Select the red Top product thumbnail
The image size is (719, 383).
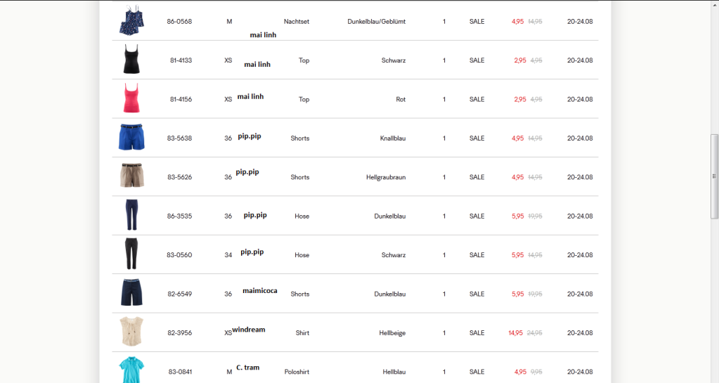click(131, 98)
